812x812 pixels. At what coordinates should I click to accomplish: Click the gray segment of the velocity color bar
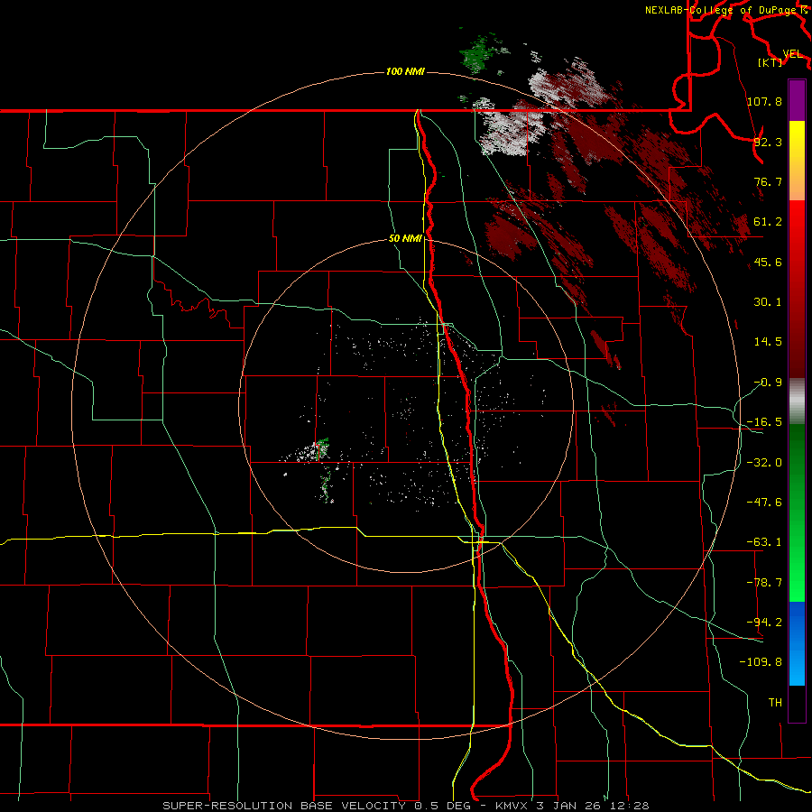(797, 401)
